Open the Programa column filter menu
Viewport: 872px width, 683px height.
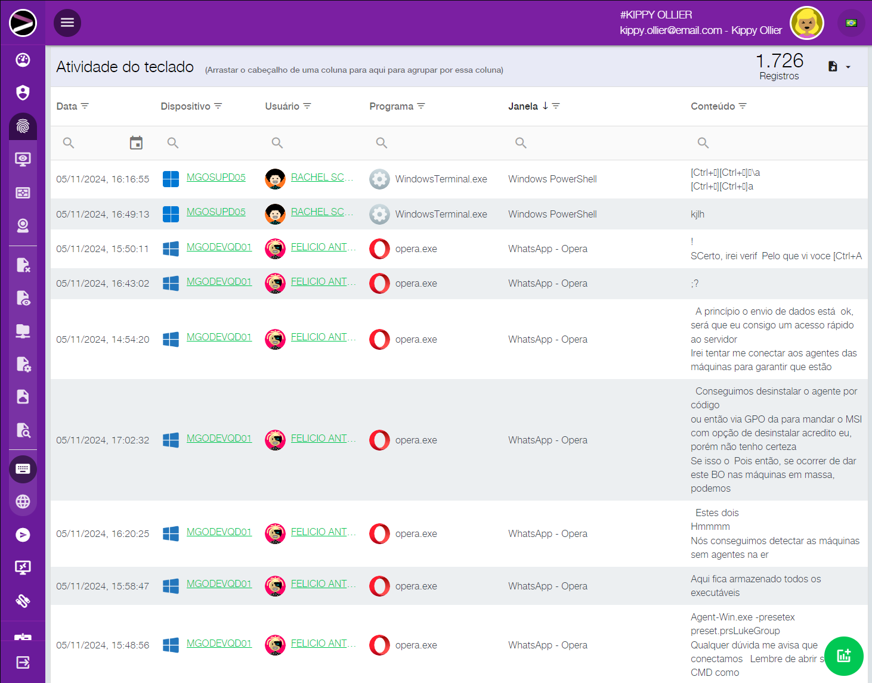pos(421,106)
